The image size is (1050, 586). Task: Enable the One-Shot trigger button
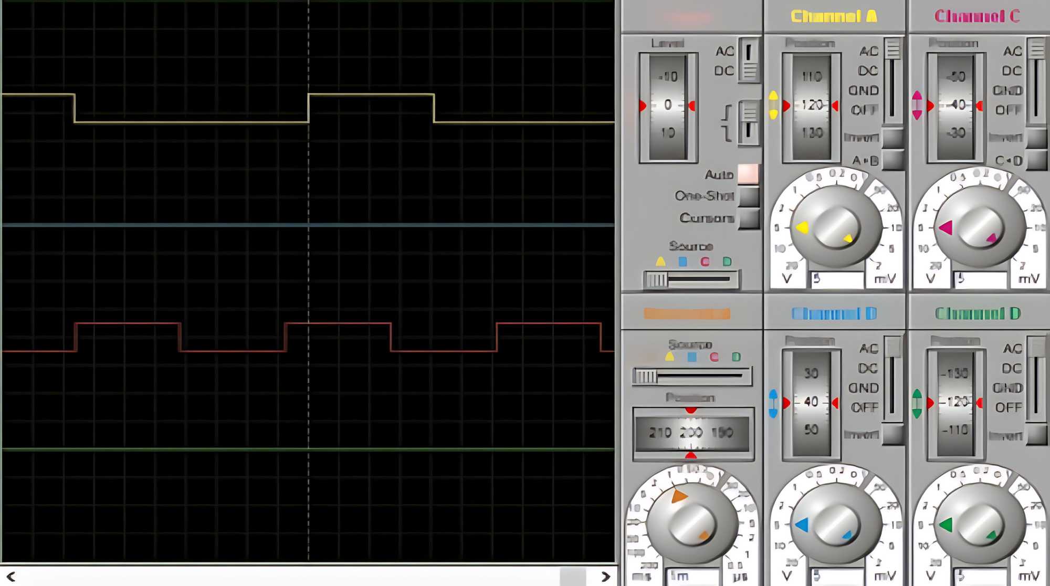pyautogui.click(x=749, y=196)
